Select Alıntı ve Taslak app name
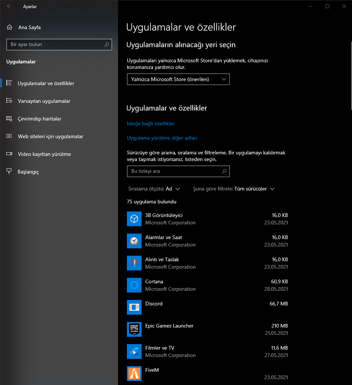This screenshot has height=385, width=352. tap(162, 259)
